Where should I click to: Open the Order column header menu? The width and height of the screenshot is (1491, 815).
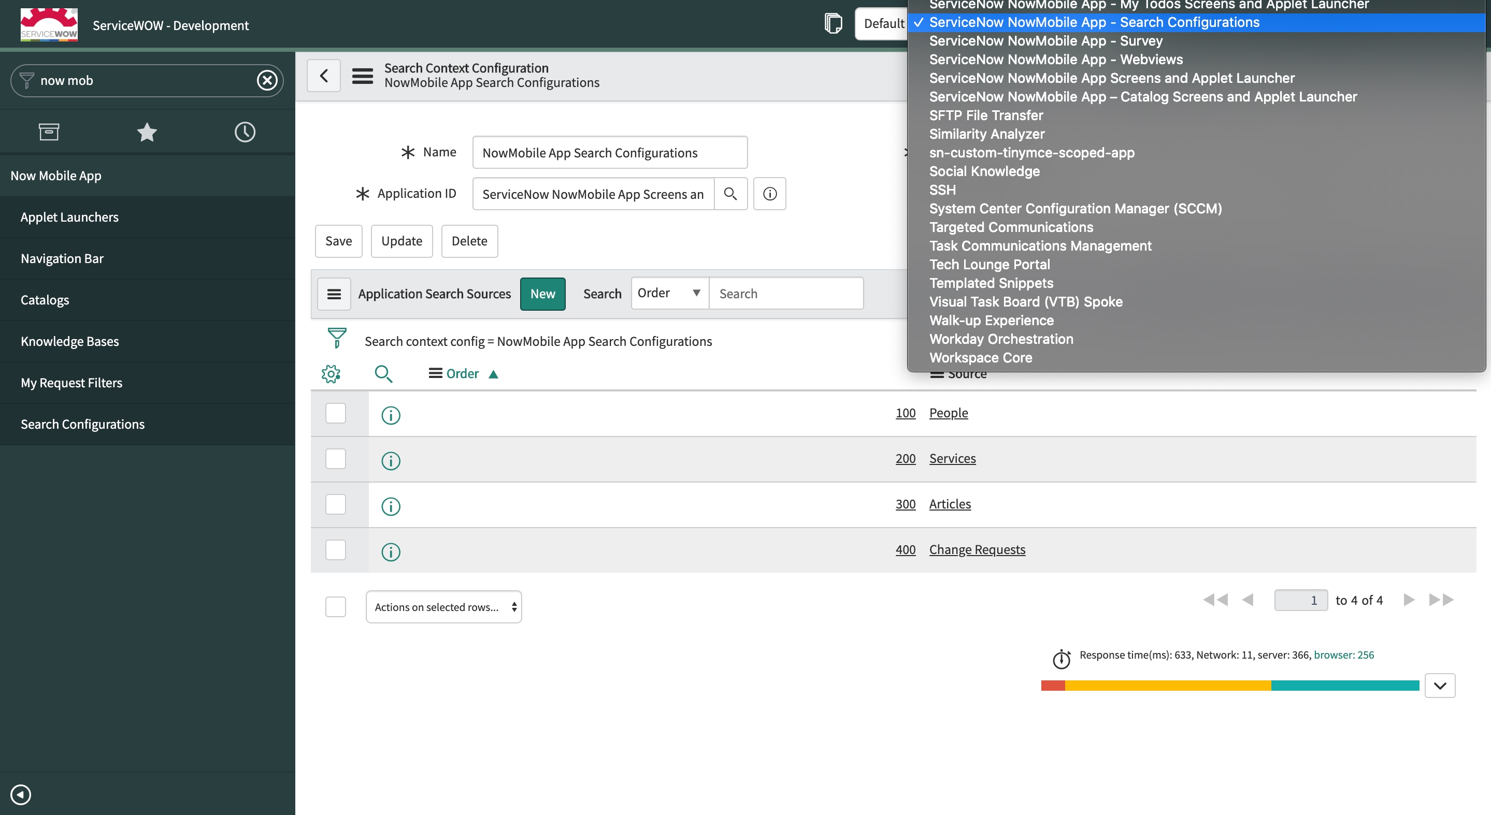(435, 374)
